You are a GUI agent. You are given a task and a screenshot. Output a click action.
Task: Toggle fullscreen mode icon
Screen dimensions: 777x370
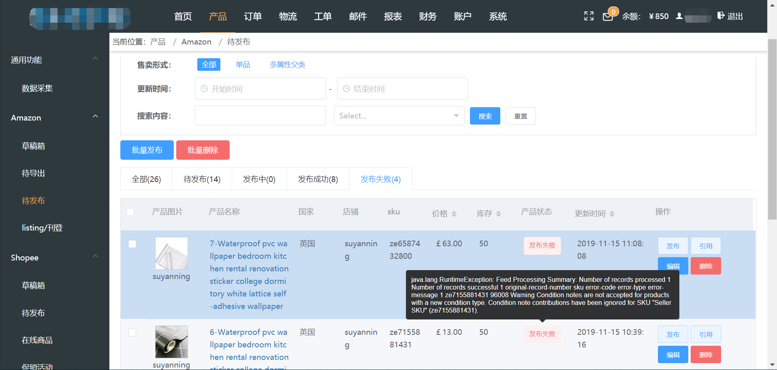tap(589, 16)
